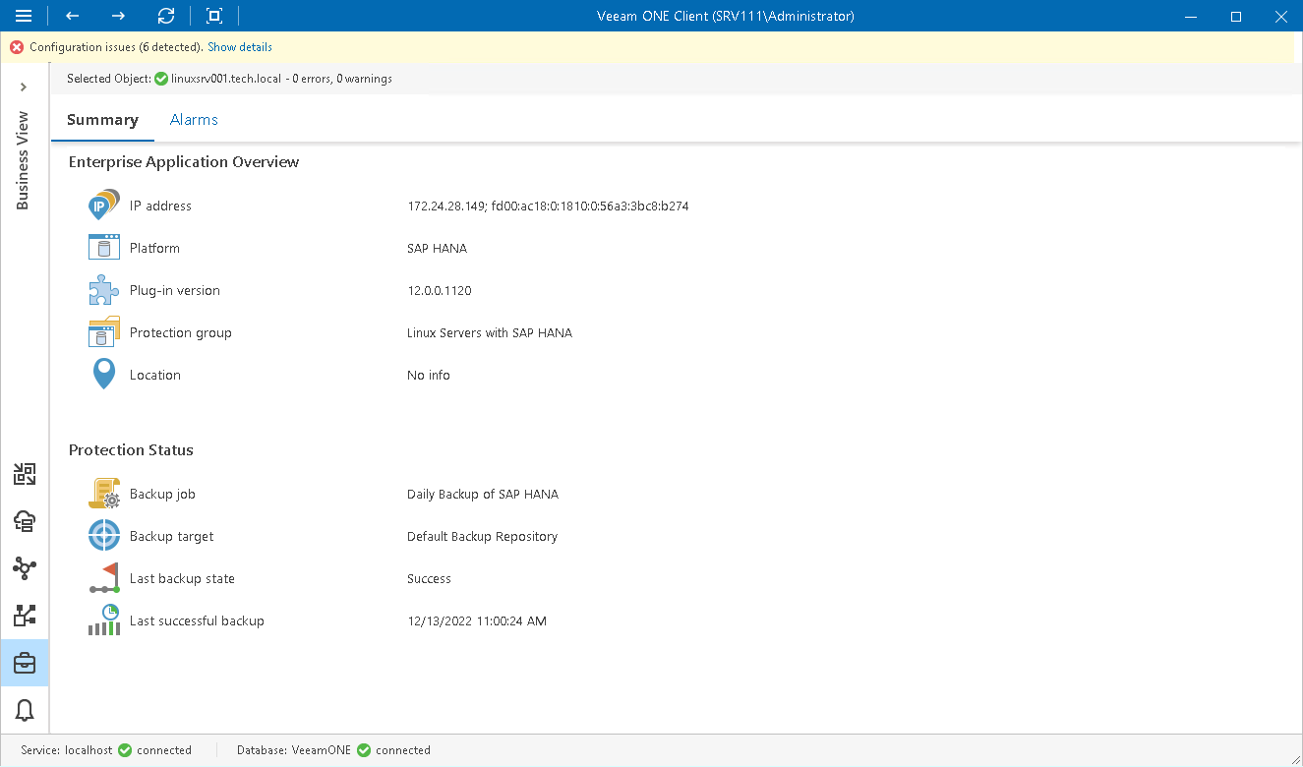Switch to the Alarms tab
The width and height of the screenshot is (1303, 767).
(x=193, y=119)
